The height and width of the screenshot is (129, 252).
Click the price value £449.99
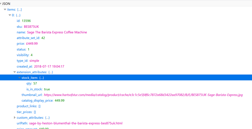tap(32, 44)
